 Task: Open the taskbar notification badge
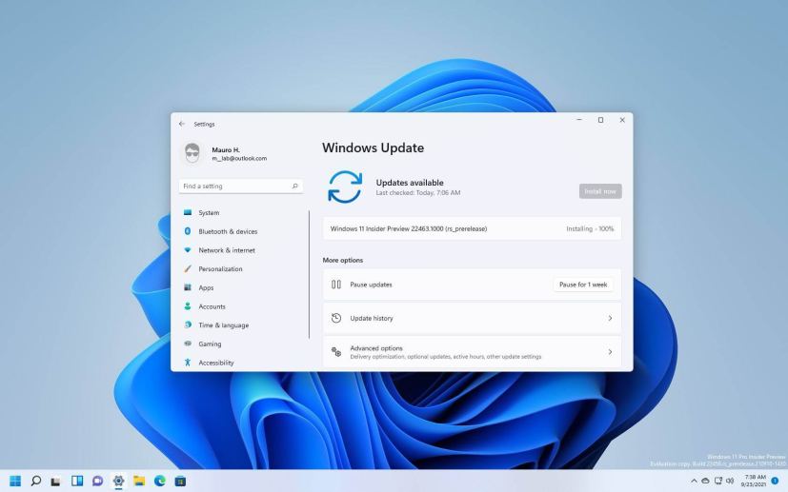pyautogui.click(x=775, y=482)
